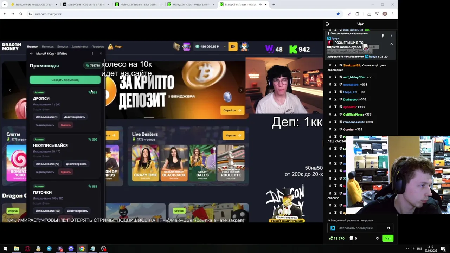Open username Strekozel89 in chat
This screenshot has width=450, height=253.
(x=352, y=65)
